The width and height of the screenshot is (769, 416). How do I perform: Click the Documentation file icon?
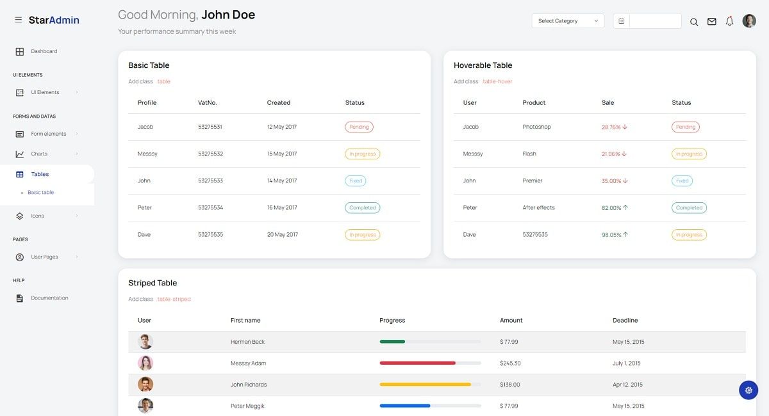(x=19, y=298)
